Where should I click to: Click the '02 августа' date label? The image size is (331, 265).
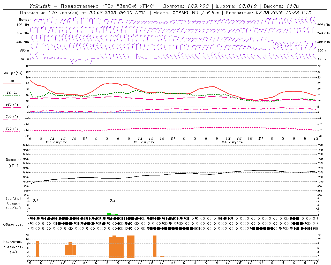point(57,142)
